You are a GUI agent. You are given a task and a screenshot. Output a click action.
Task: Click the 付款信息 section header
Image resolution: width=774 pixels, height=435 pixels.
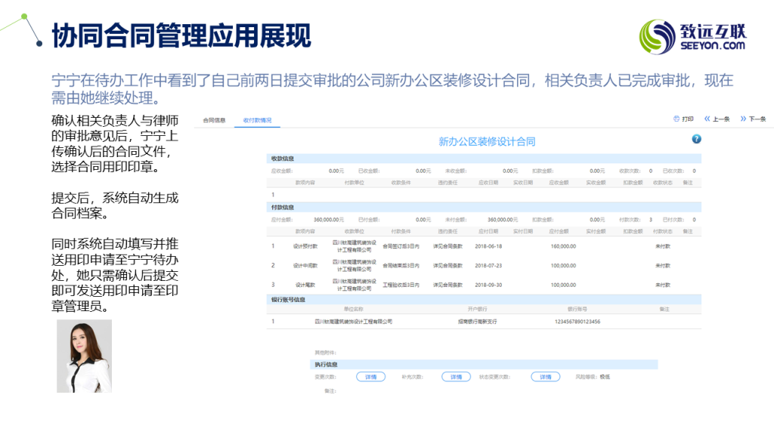(x=283, y=207)
